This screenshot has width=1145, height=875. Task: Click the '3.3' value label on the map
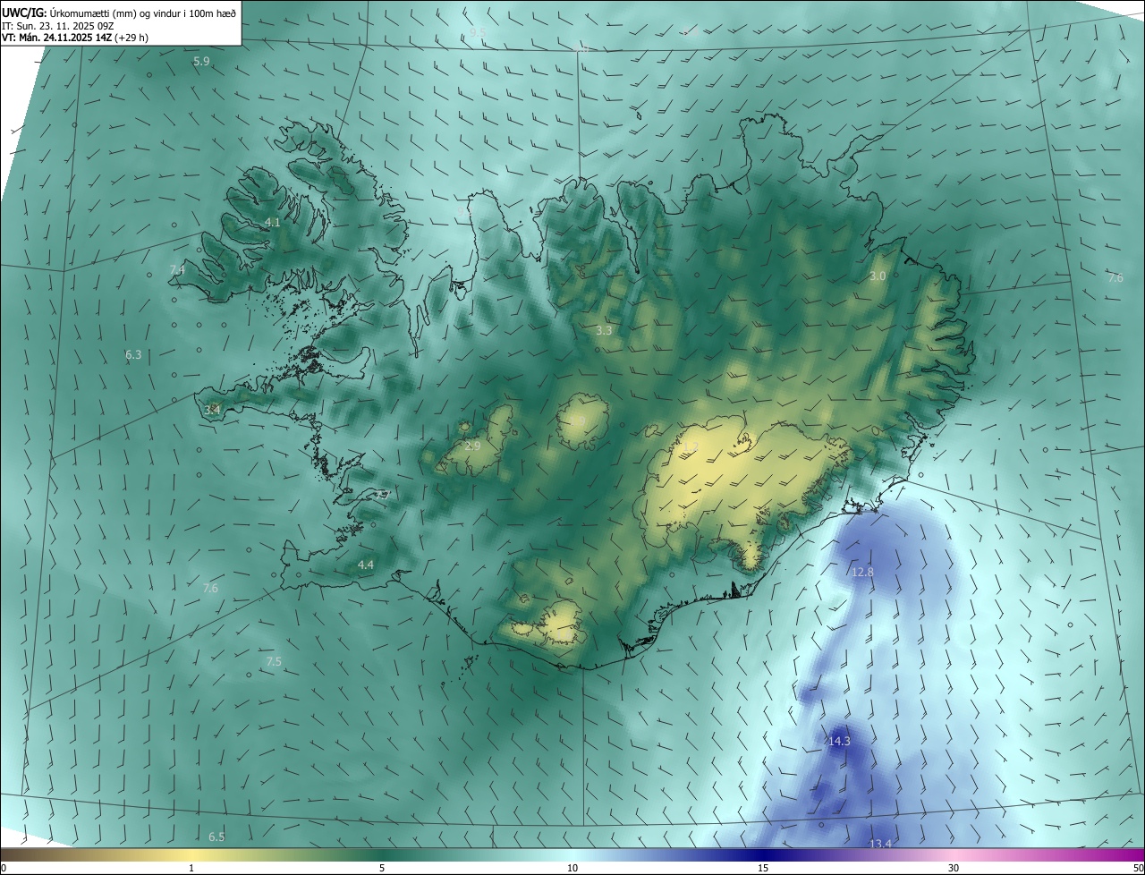604,331
